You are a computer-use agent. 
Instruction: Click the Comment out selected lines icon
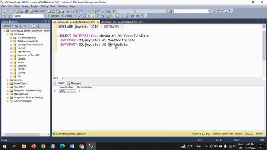click(x=122, y=16)
